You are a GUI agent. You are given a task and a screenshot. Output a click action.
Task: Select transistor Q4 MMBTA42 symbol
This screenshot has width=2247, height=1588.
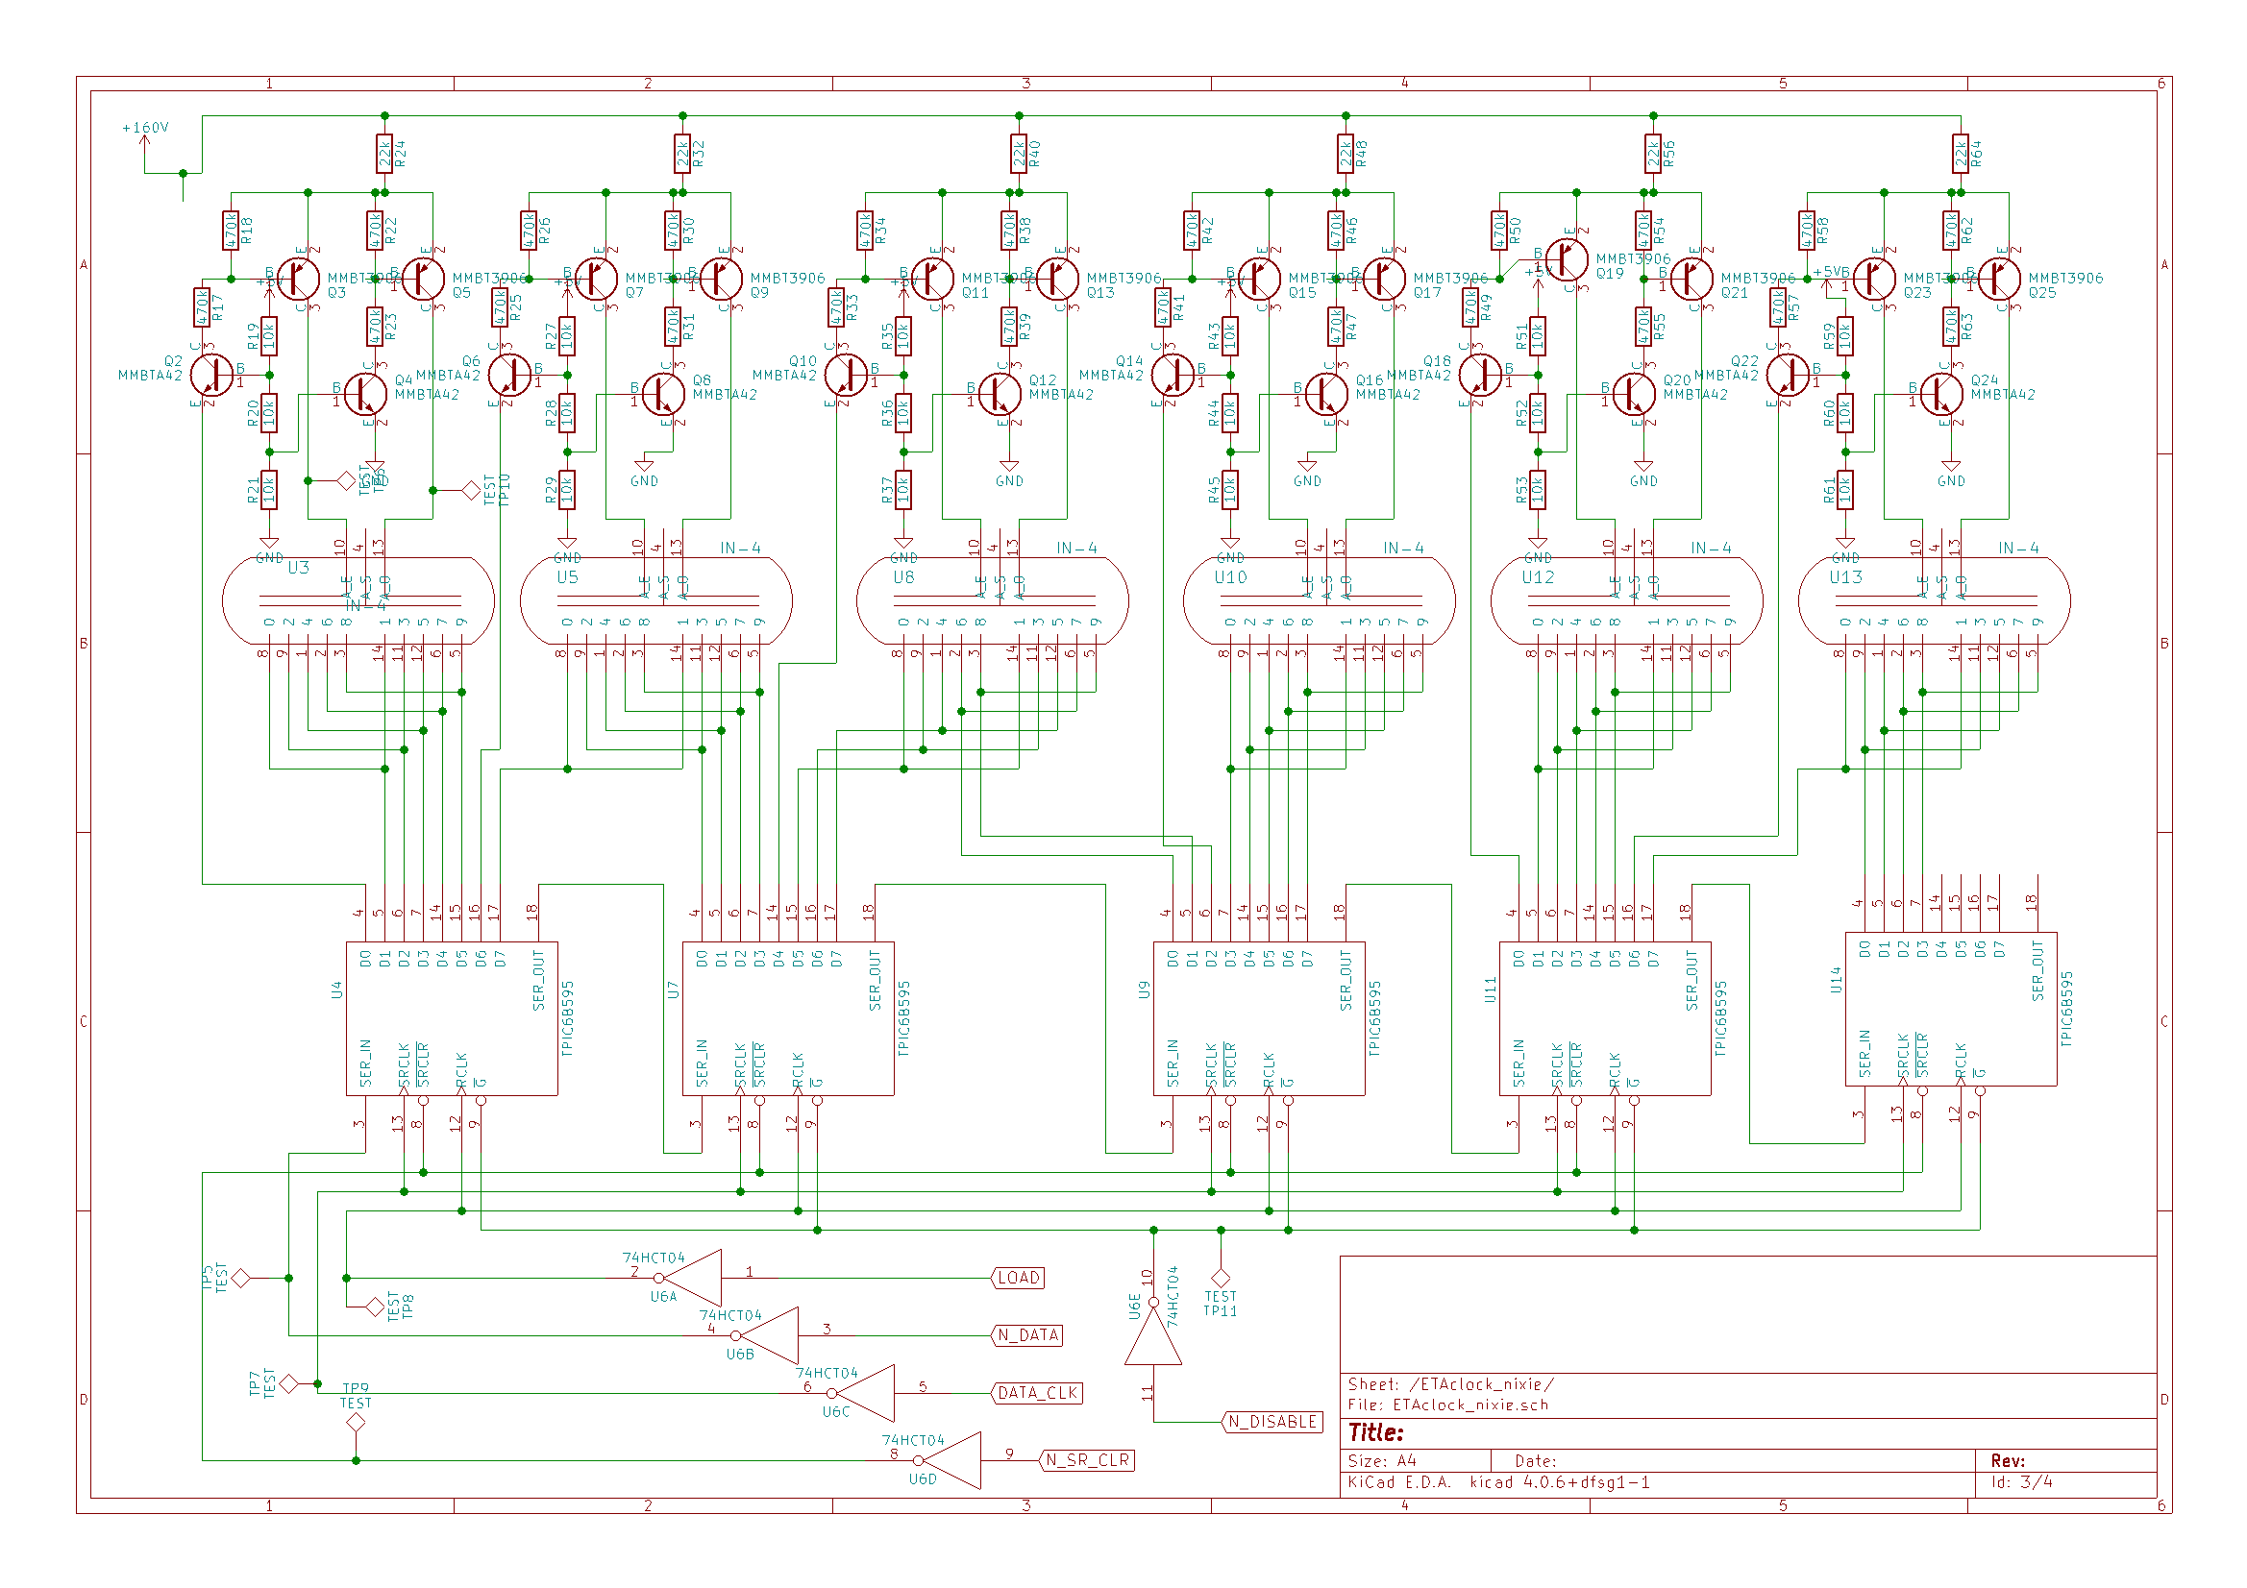(x=366, y=393)
